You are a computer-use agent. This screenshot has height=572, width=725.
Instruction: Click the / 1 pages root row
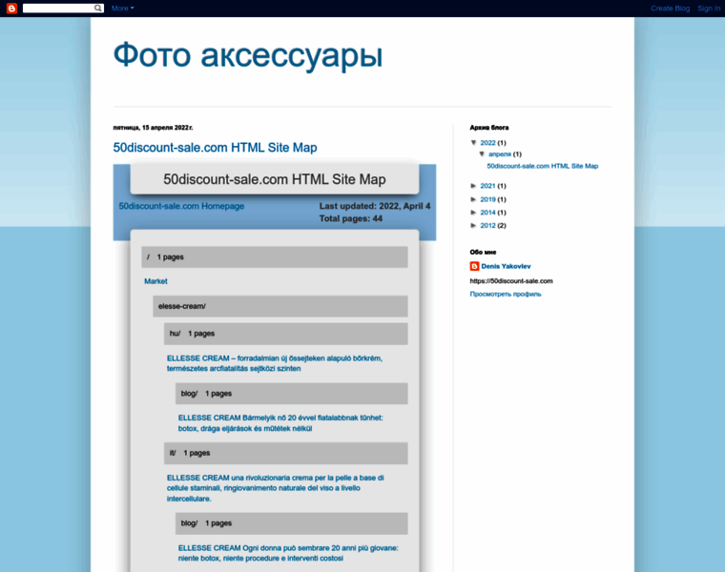click(275, 256)
